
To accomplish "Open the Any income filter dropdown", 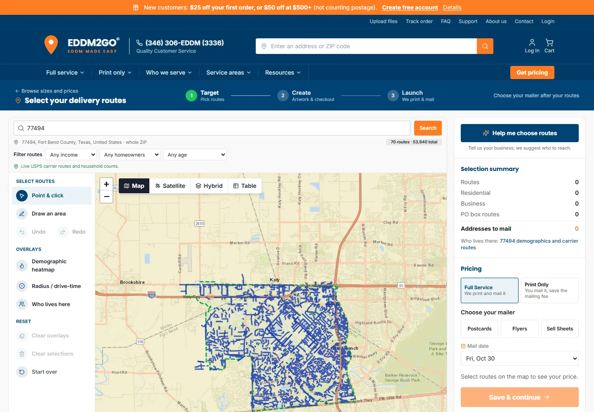I will point(71,154).
